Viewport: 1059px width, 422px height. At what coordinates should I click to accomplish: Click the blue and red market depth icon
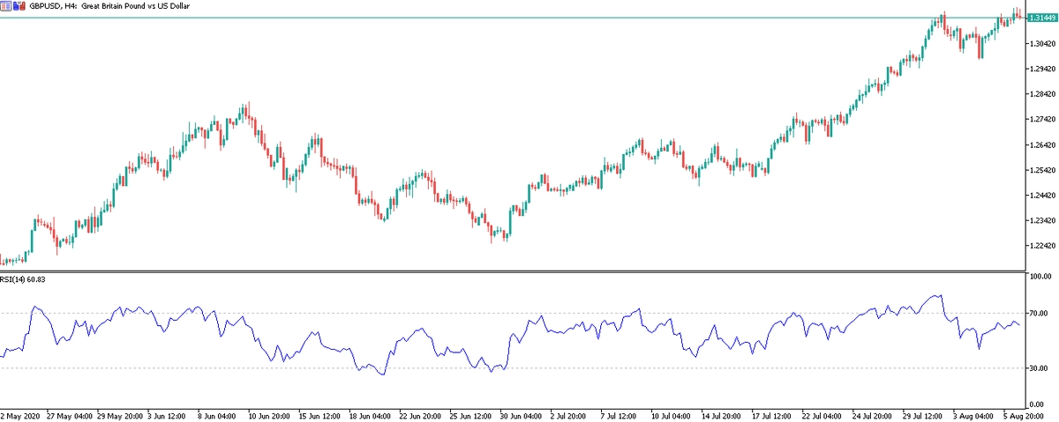(x=19, y=5)
